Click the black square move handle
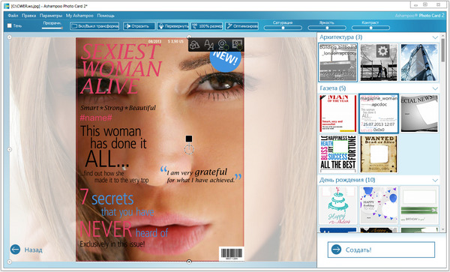Screen dimensions: 450x272 [x=189, y=139]
